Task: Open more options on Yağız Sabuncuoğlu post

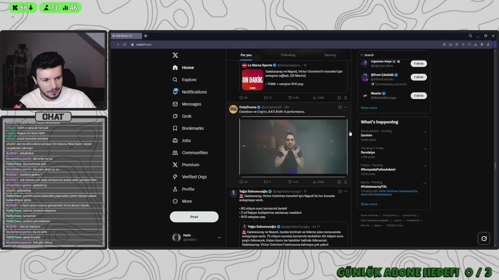Action: [x=345, y=191]
